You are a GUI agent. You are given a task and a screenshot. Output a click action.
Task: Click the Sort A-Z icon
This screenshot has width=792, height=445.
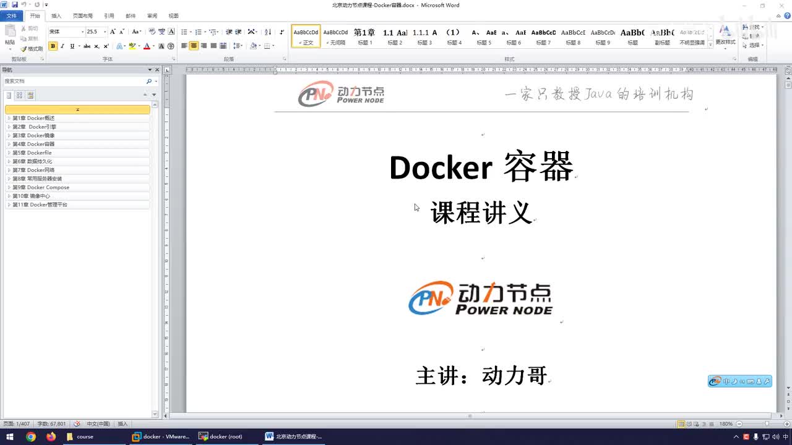(268, 32)
